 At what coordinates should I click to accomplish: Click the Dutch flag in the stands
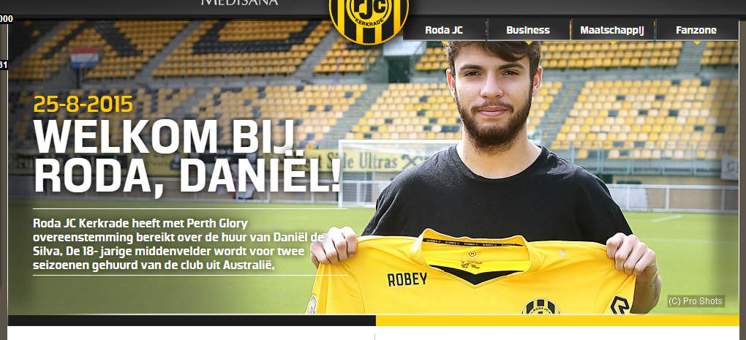coord(85,58)
